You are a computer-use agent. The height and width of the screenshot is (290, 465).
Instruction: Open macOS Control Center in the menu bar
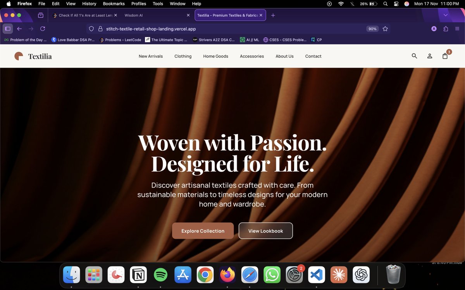pos(396,3)
